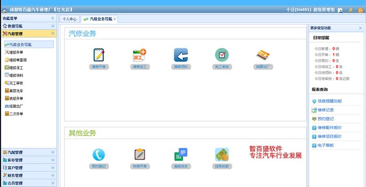Screen dimensions: 366x187
Task: Collapse the 更多常见功能 right panel
Action: pyautogui.click(x=360, y=28)
